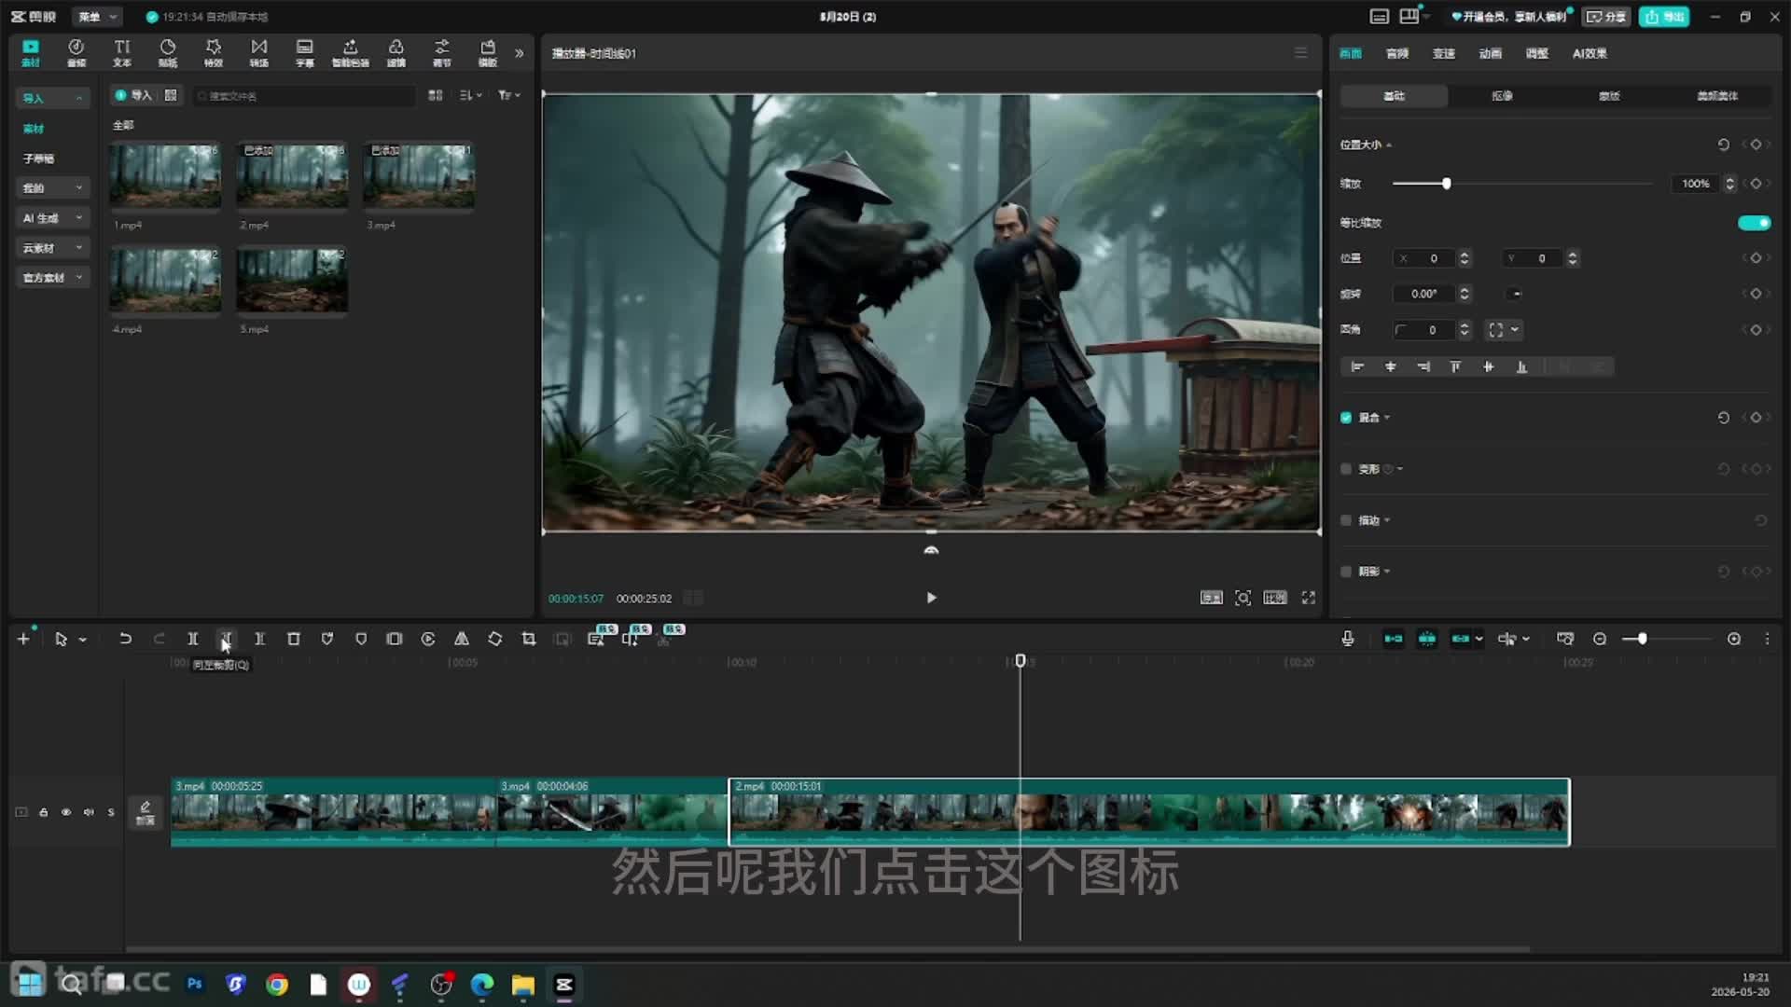Image resolution: width=1791 pixels, height=1007 pixels.
Task: Select the 蒙版 mask sub-tab
Action: [1609, 96]
